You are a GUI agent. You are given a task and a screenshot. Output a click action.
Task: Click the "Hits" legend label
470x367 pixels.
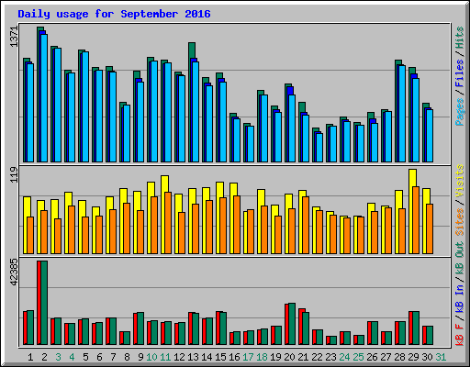click(x=459, y=38)
